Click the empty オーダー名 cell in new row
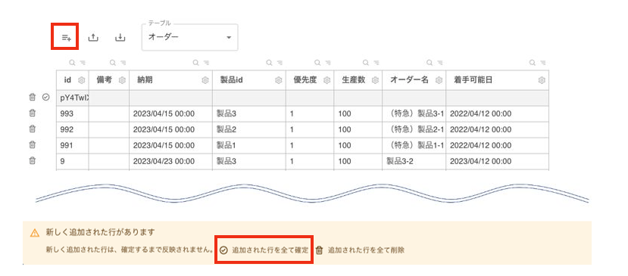 [414, 98]
